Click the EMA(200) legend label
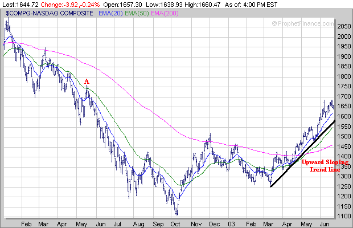The image size is (353, 228). [x=165, y=14]
